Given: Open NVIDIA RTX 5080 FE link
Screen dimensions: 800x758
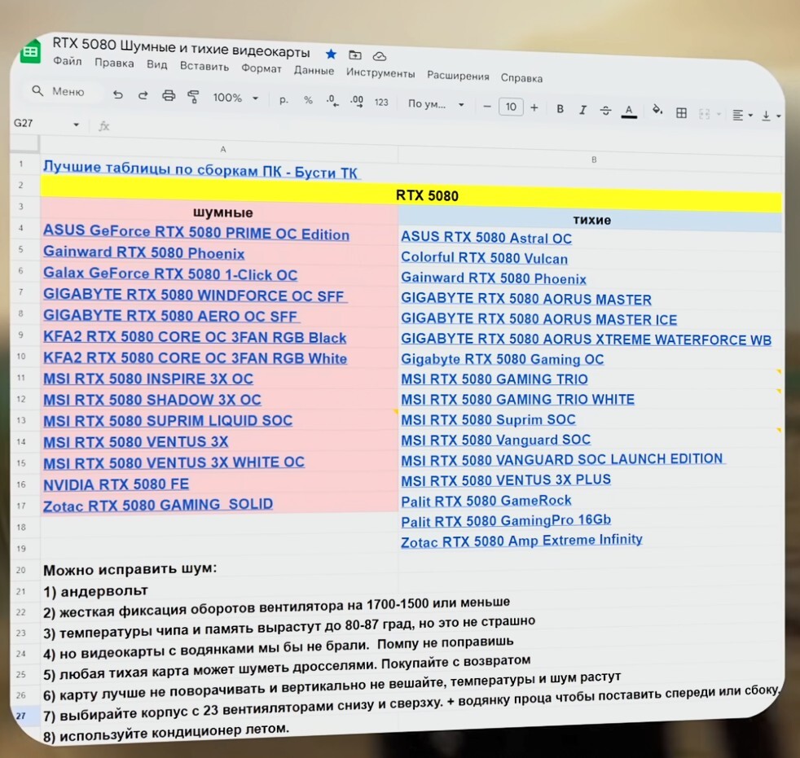Looking at the screenshot, I should click(116, 484).
